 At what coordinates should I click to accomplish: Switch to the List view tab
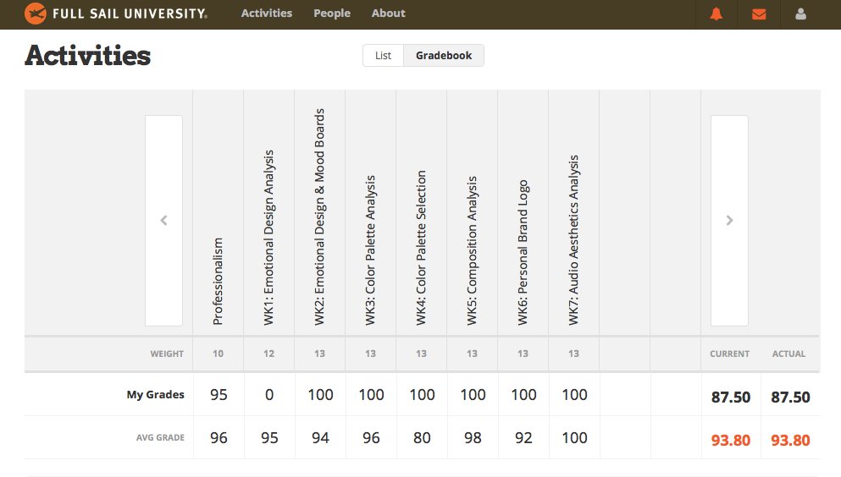[x=383, y=56]
